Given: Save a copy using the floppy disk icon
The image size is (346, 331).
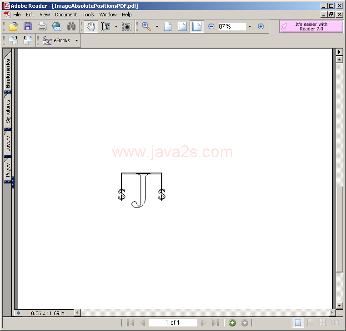Looking at the screenshot, I should tap(28, 27).
